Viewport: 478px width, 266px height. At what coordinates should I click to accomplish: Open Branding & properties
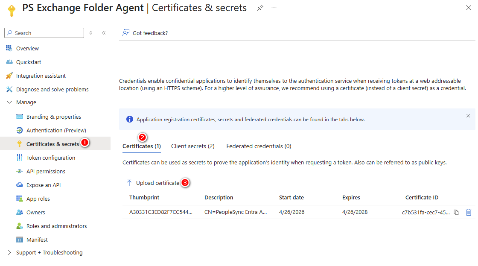(54, 117)
